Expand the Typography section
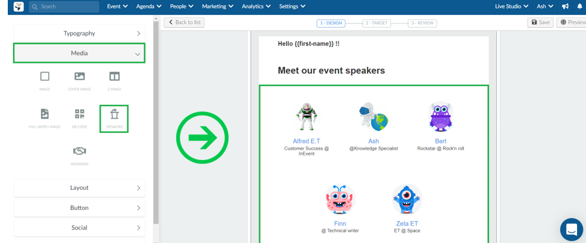 79,33
